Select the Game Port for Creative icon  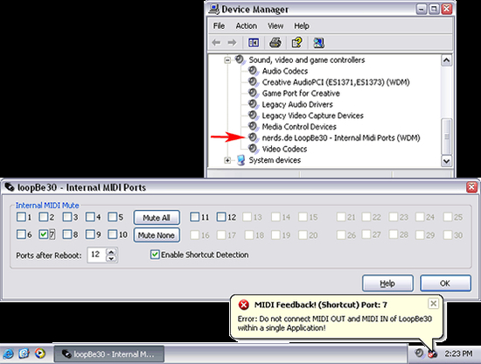click(253, 93)
